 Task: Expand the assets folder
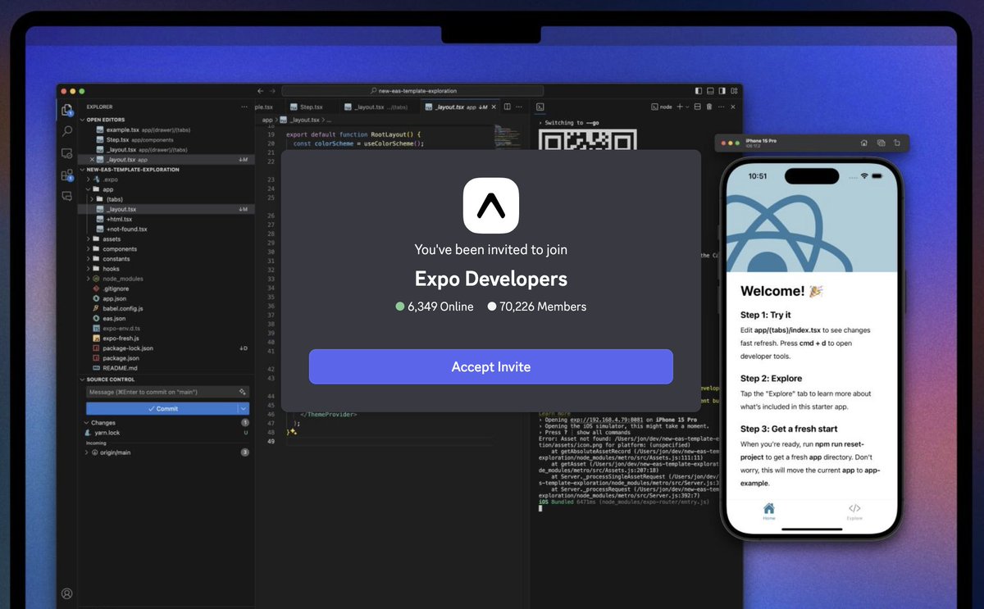click(89, 239)
